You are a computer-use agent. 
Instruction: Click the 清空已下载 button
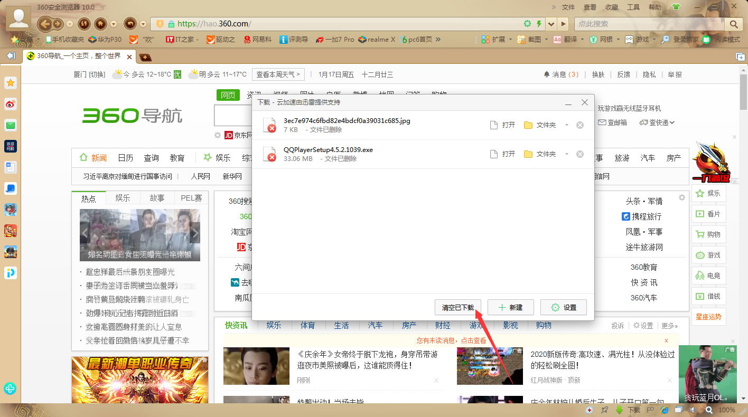[457, 307]
